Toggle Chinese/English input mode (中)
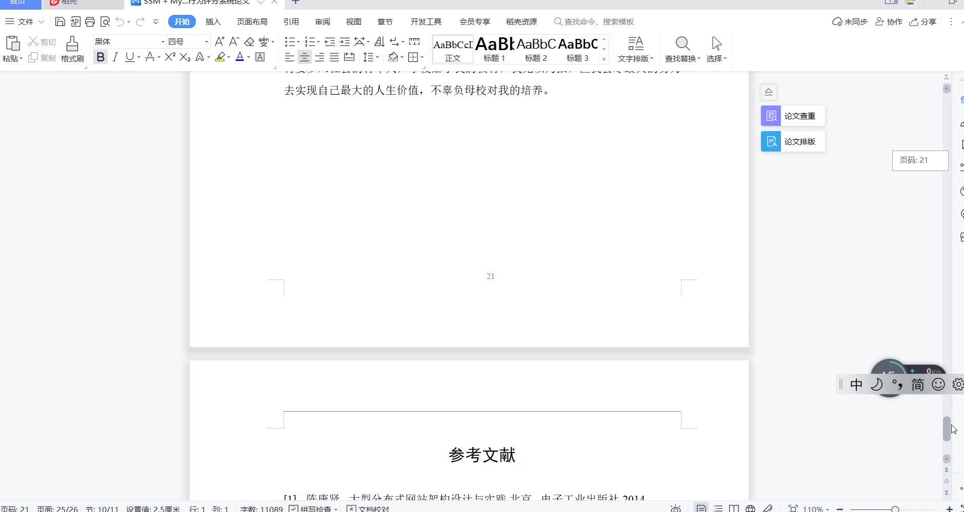This screenshot has height=512, width=964. coord(856,385)
